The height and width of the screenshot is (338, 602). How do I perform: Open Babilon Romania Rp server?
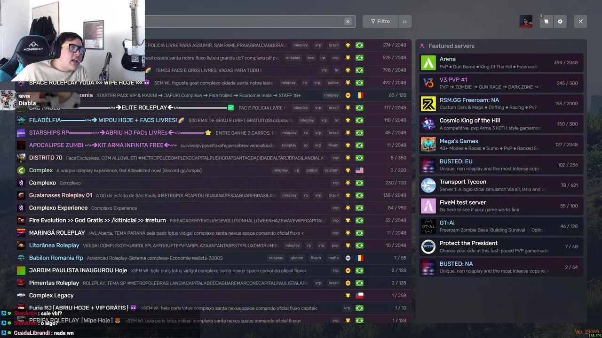213,258
